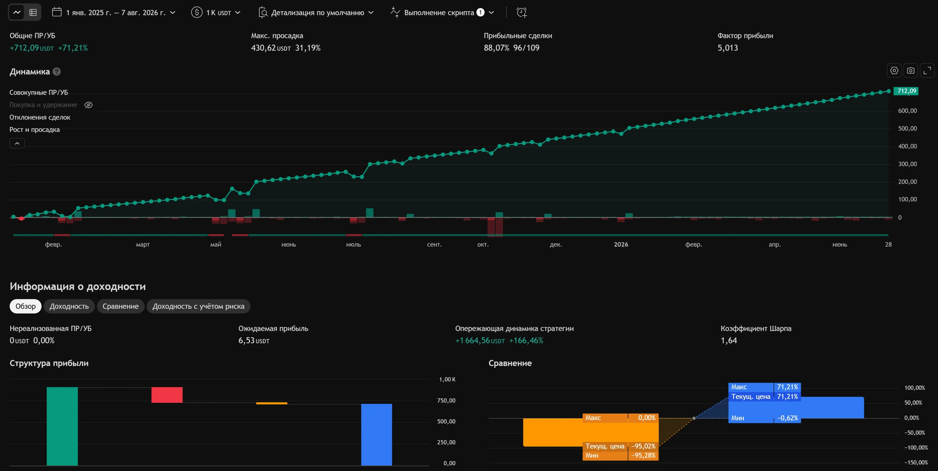Click the 712,09 price tag on chart
The width and height of the screenshot is (938, 471).
coord(906,91)
